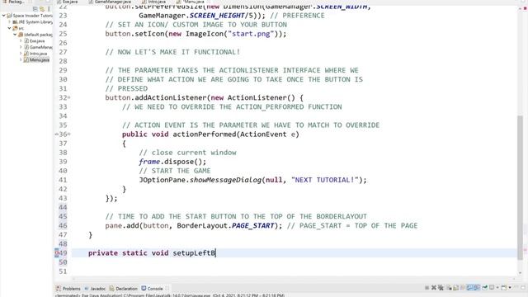The width and height of the screenshot is (528, 297).
Task: Click "actionPerformed" method on line 36
Action: [x=205, y=134]
